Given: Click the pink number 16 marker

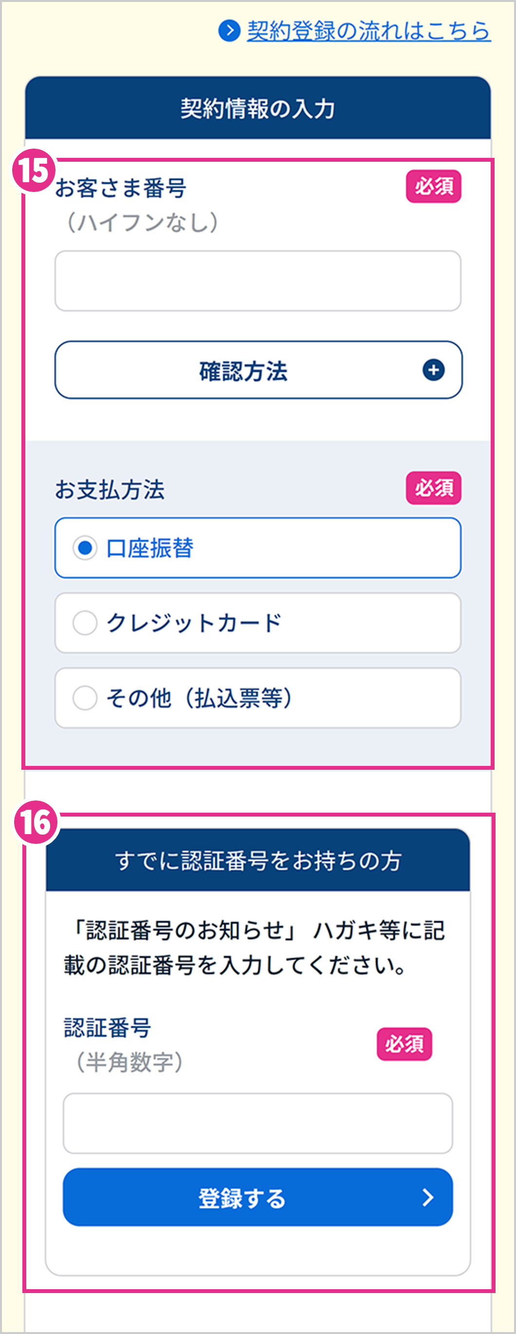Looking at the screenshot, I should [35, 822].
